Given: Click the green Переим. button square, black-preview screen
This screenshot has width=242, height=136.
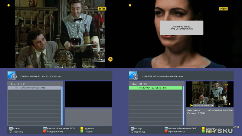Looking at the screenshot, I should [82, 131].
